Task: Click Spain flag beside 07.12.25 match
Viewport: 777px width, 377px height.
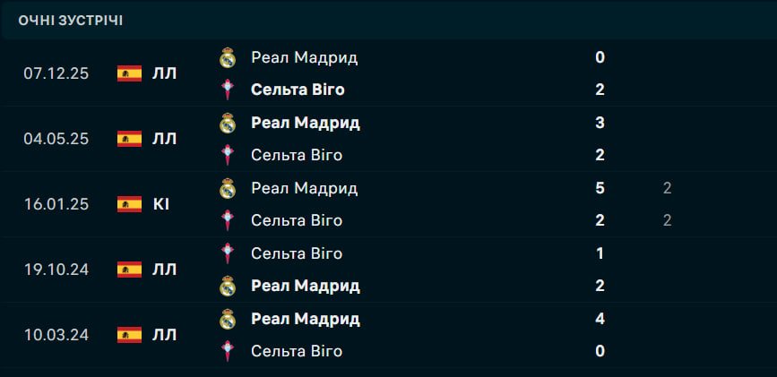Action: [x=129, y=73]
